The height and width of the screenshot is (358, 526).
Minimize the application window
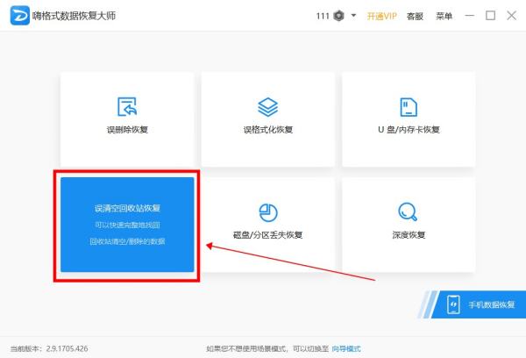tap(471, 16)
